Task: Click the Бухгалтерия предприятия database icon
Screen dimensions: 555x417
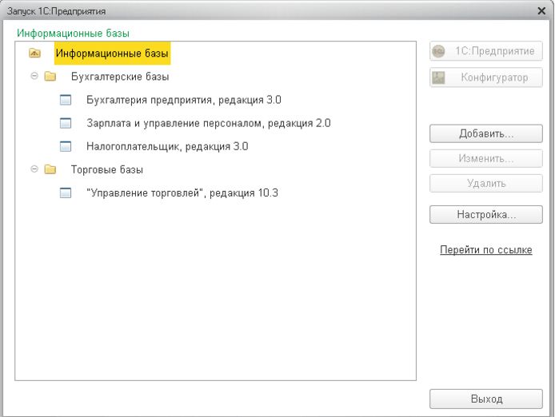Action: click(x=66, y=100)
